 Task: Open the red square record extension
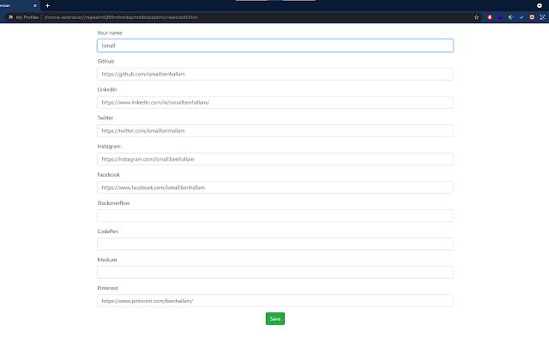(x=532, y=17)
